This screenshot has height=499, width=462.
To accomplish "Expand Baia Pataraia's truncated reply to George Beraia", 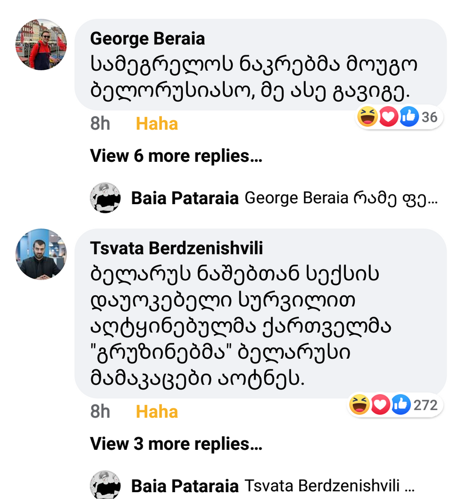I will pos(341,198).
